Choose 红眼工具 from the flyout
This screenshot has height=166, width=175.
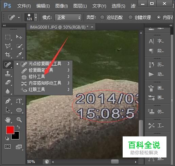(43, 90)
